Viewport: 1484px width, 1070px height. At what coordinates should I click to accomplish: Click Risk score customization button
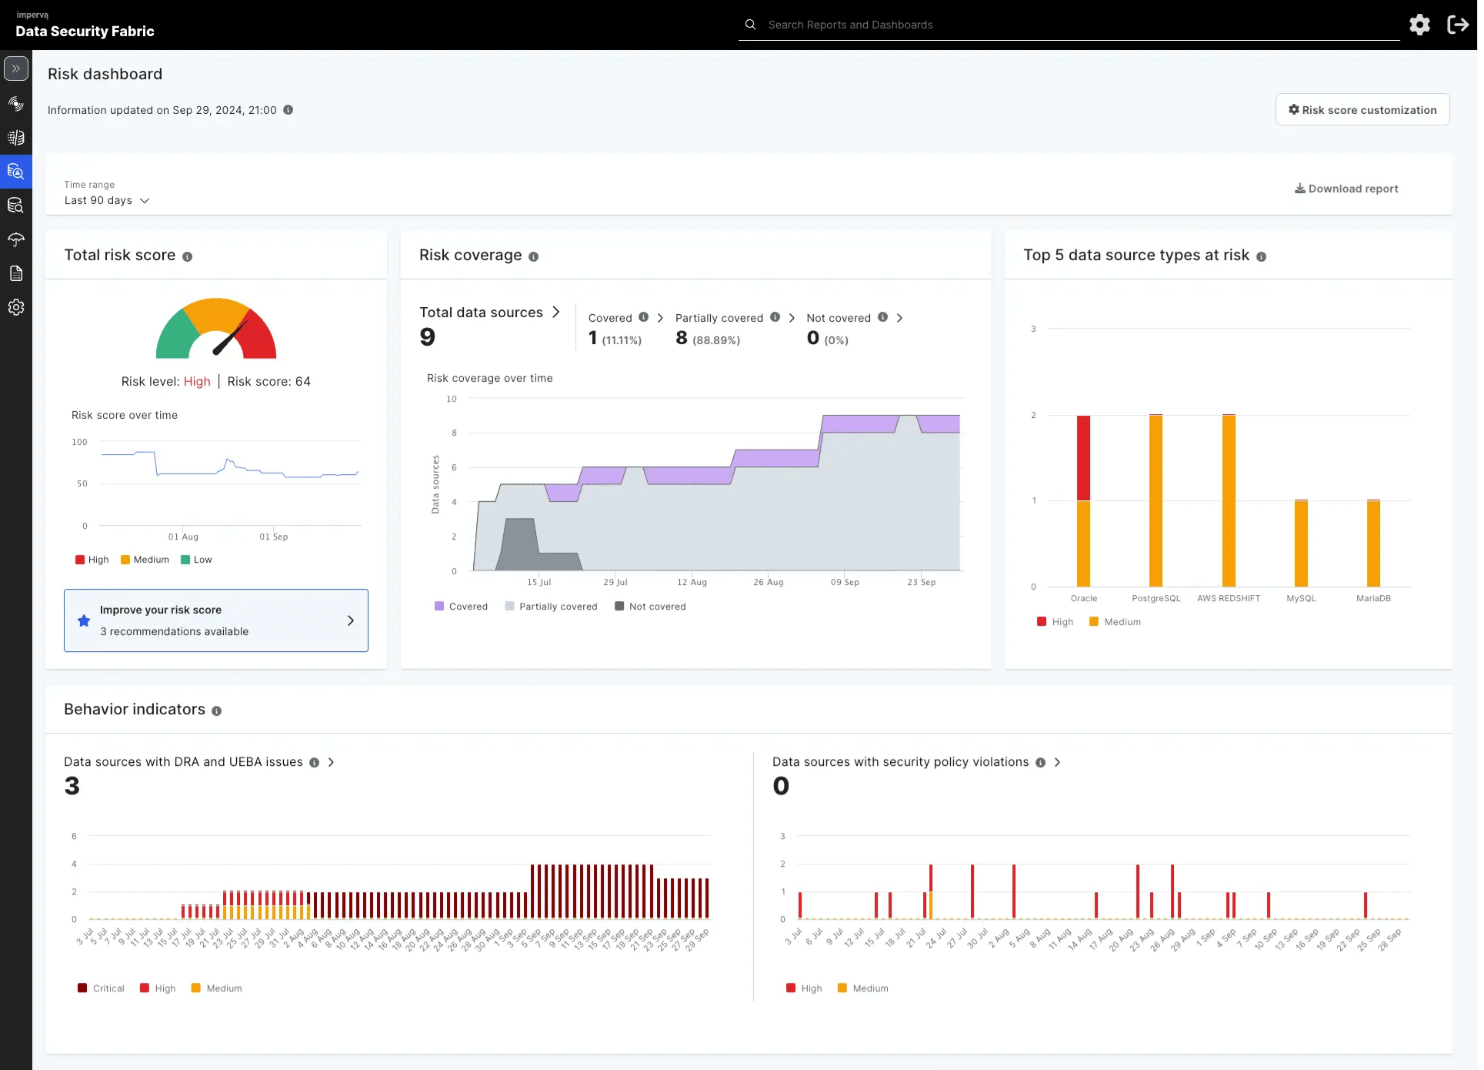coord(1362,109)
